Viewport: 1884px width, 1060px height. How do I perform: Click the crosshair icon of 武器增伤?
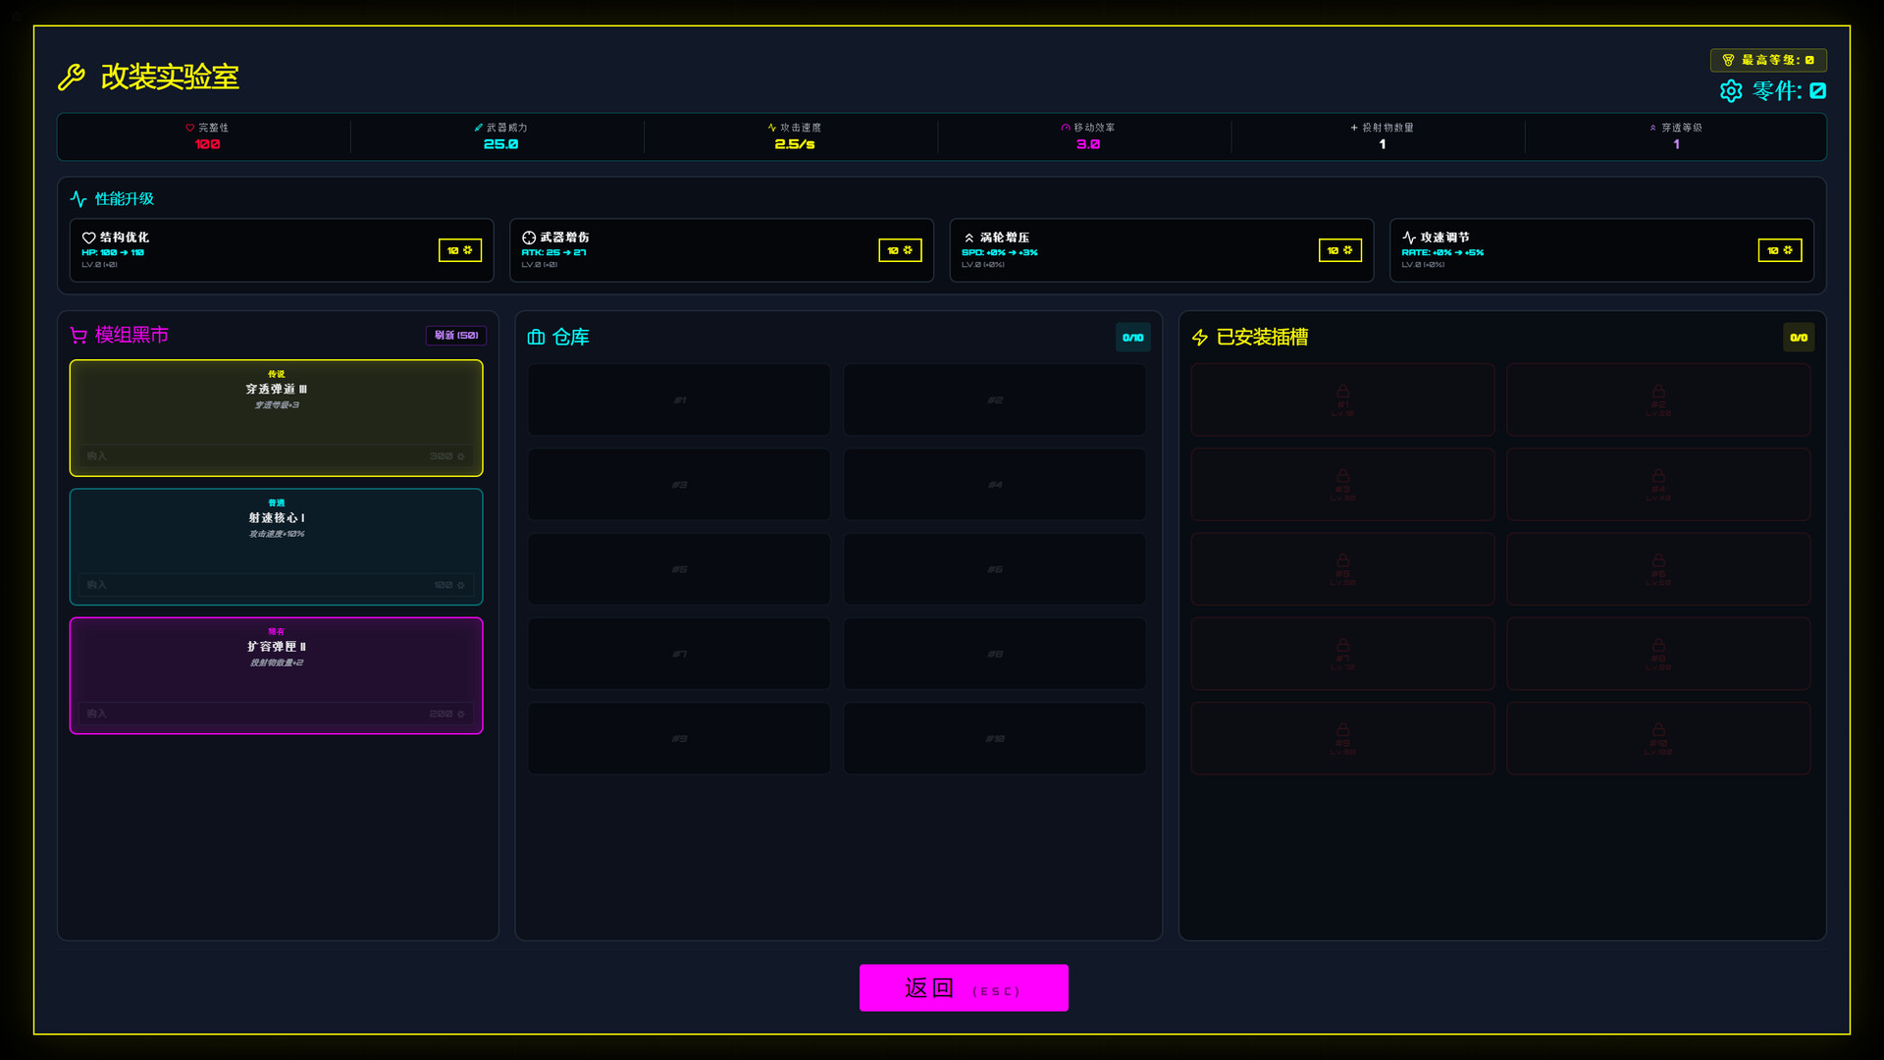coord(529,238)
